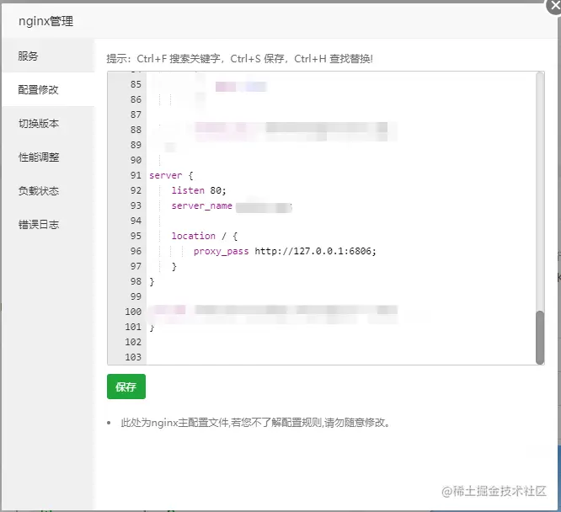Click the closing brace on line 97
Viewport: 561px width, 512px height.
(x=174, y=266)
